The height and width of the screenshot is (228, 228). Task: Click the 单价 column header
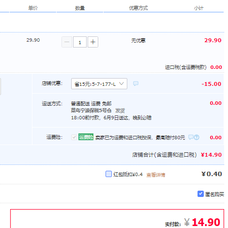[33, 8]
